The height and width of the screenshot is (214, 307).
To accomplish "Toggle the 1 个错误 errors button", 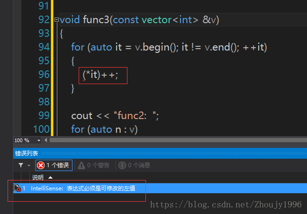I will [x=54, y=165].
